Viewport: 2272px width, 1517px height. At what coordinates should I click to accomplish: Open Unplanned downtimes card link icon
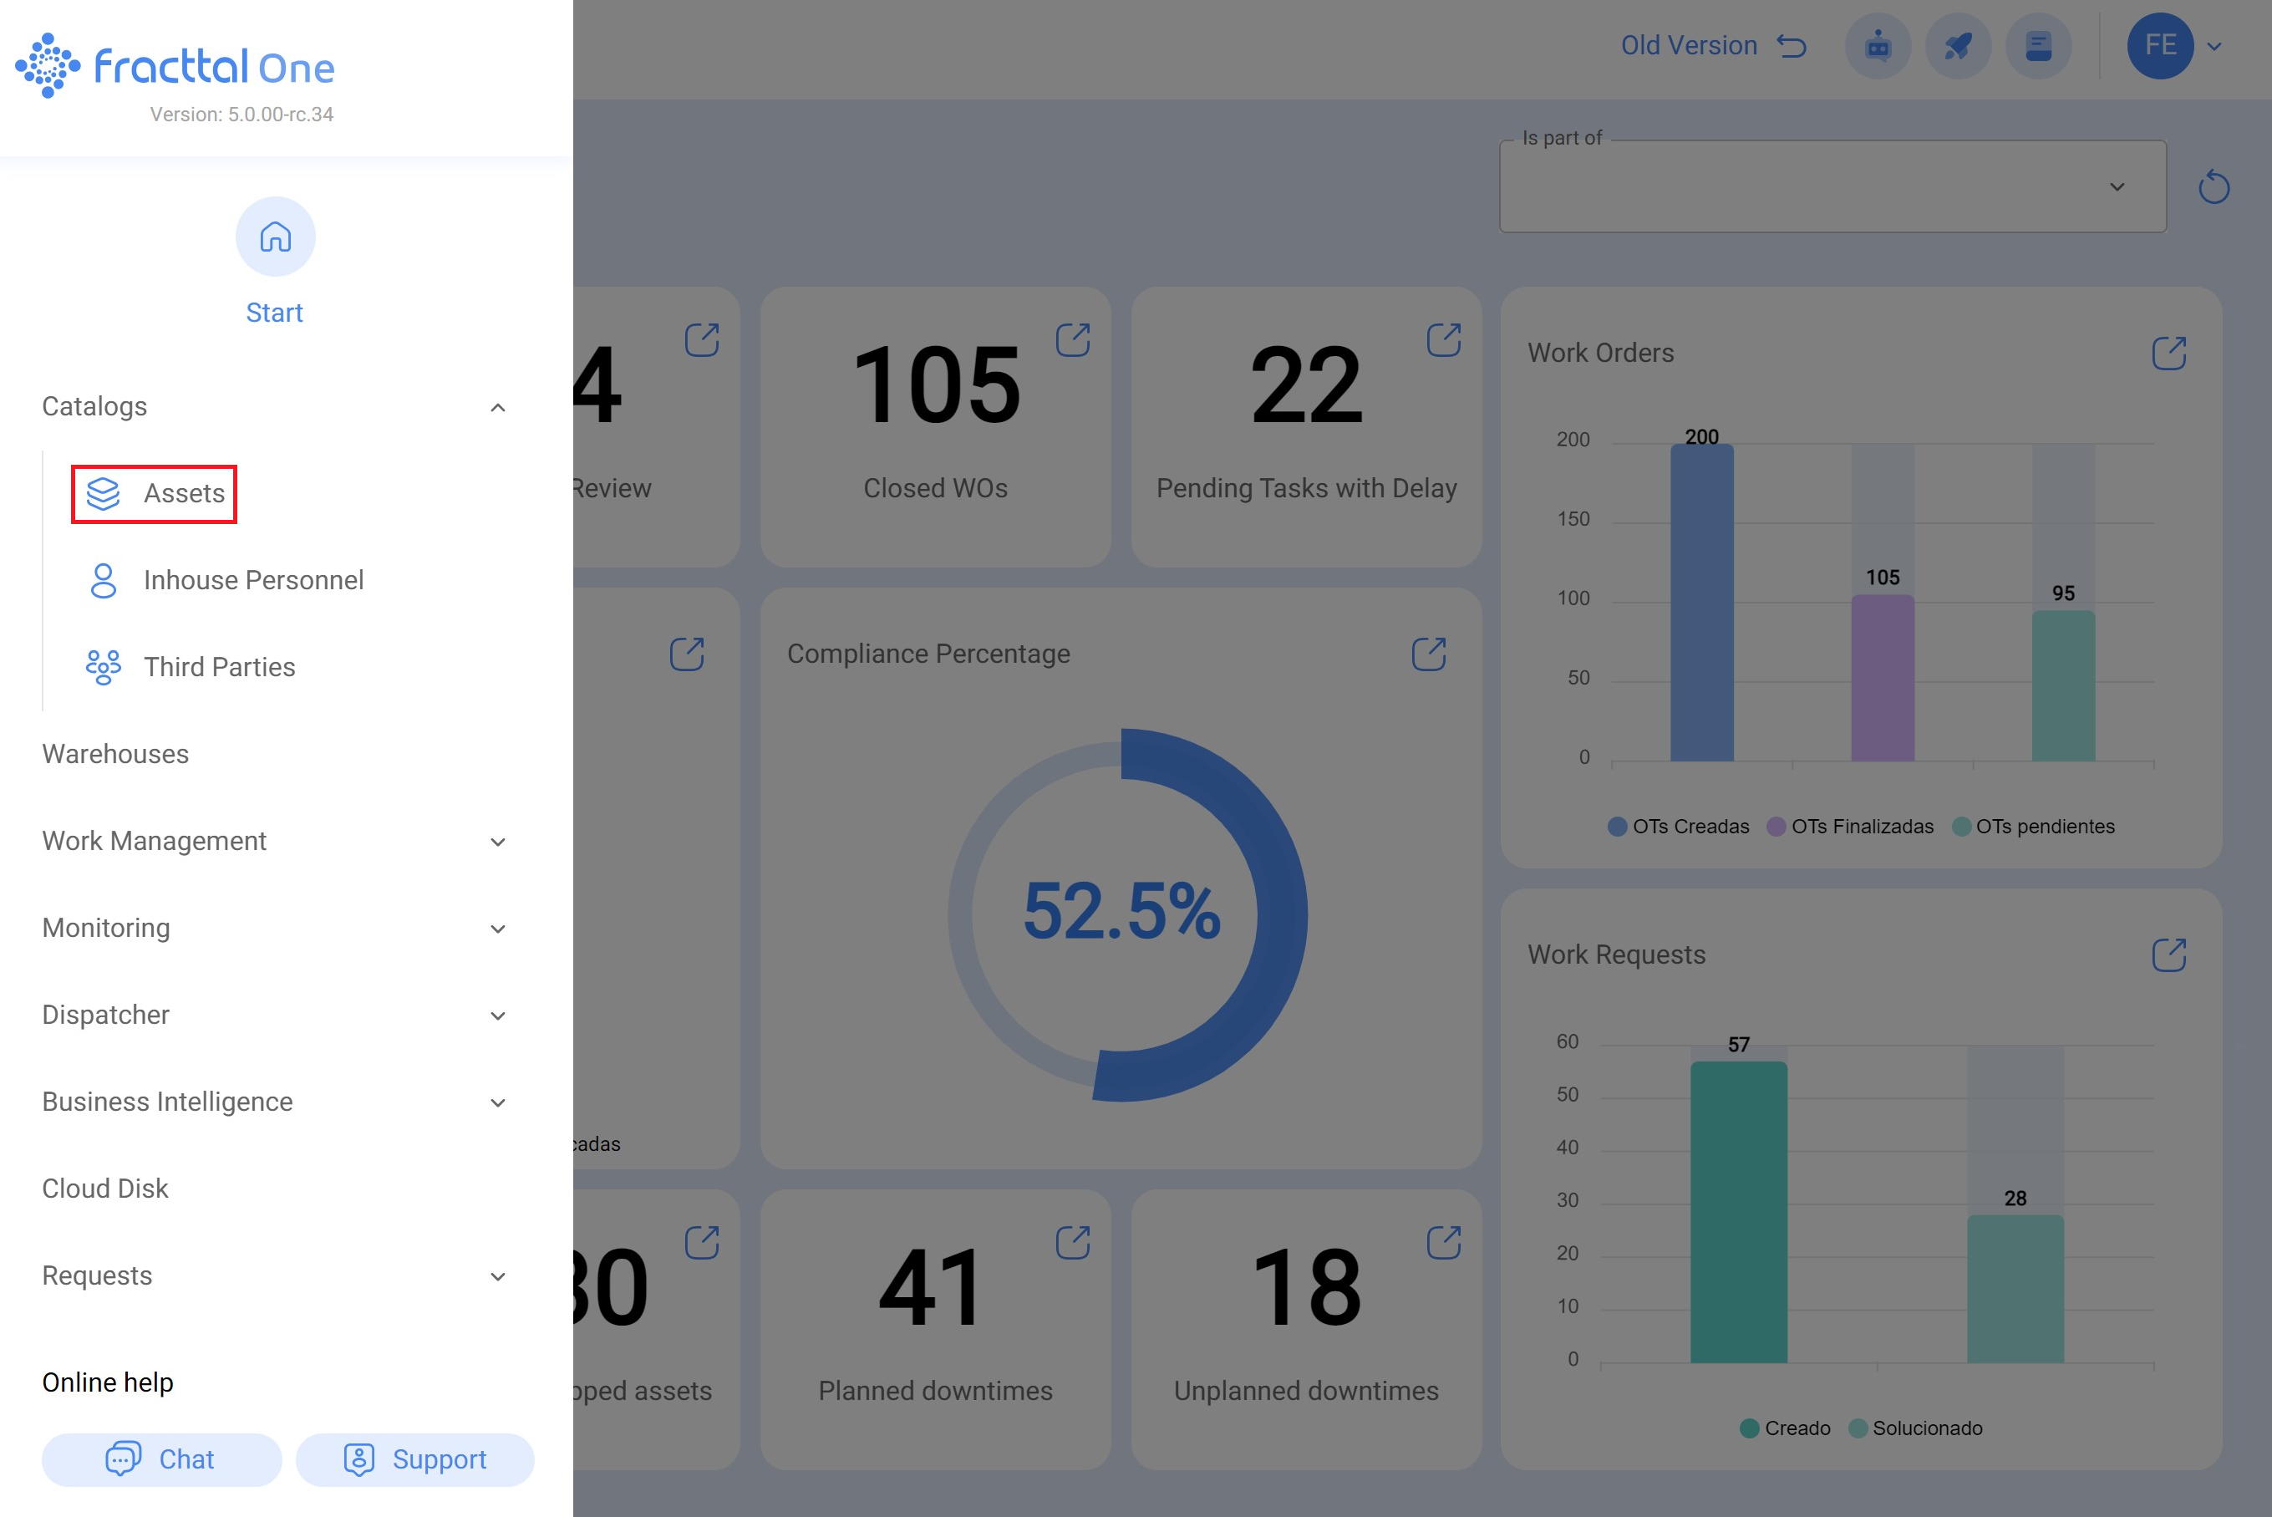(1443, 1242)
